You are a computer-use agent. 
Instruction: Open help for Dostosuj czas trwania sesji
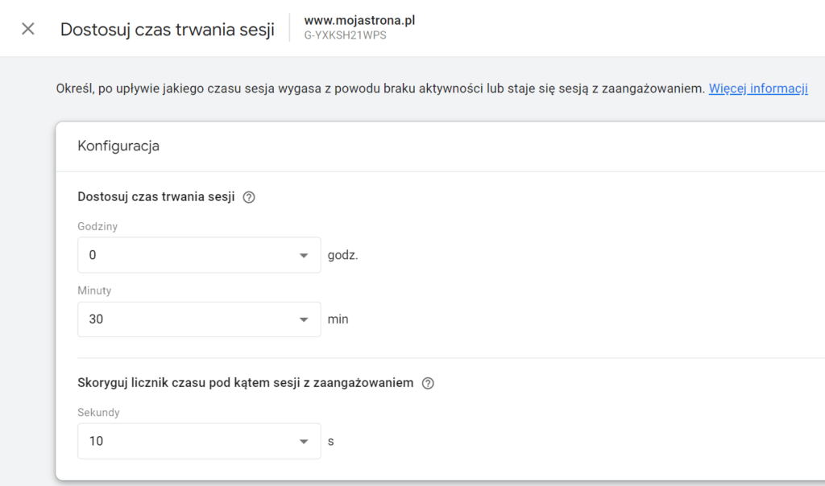[x=249, y=197]
